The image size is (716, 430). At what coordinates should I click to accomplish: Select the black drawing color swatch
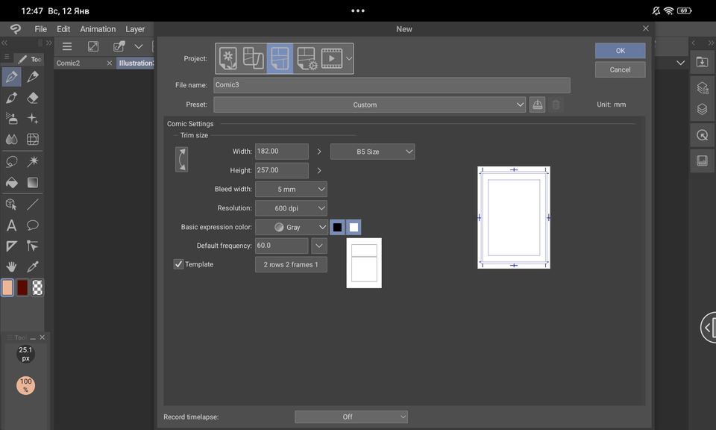click(x=337, y=227)
